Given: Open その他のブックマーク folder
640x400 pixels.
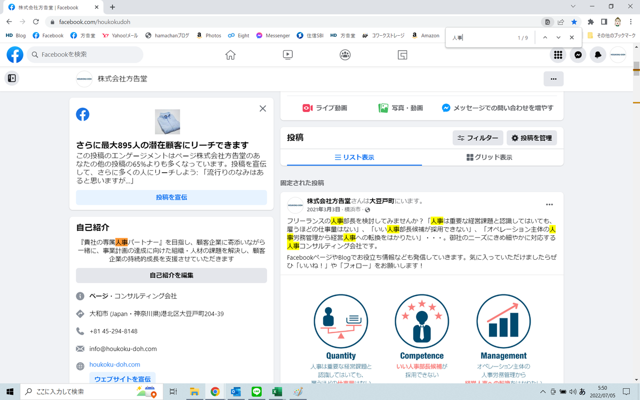Looking at the screenshot, I should coord(611,36).
